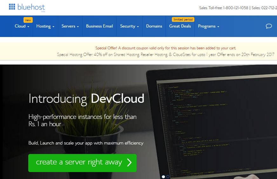
Task: Click the arrow icon in the green button
Action: 129,163
